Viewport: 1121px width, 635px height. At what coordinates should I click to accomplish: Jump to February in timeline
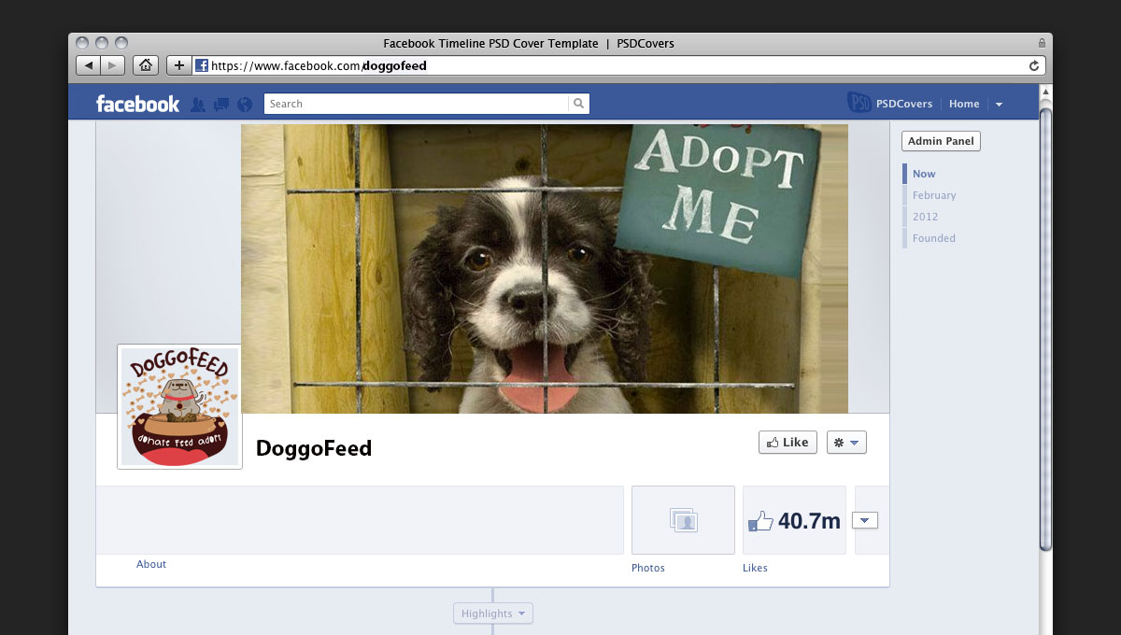click(934, 195)
